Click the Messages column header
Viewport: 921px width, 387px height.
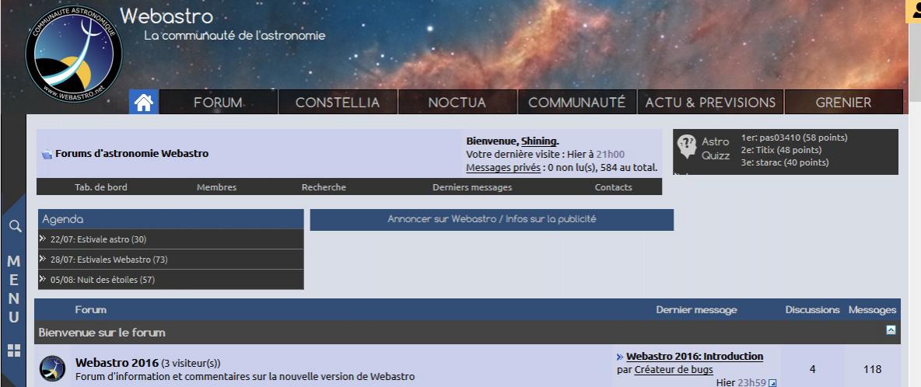tap(872, 309)
